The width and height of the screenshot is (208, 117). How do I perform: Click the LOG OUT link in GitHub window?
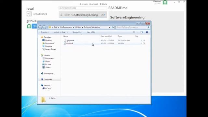(x=157, y=4)
